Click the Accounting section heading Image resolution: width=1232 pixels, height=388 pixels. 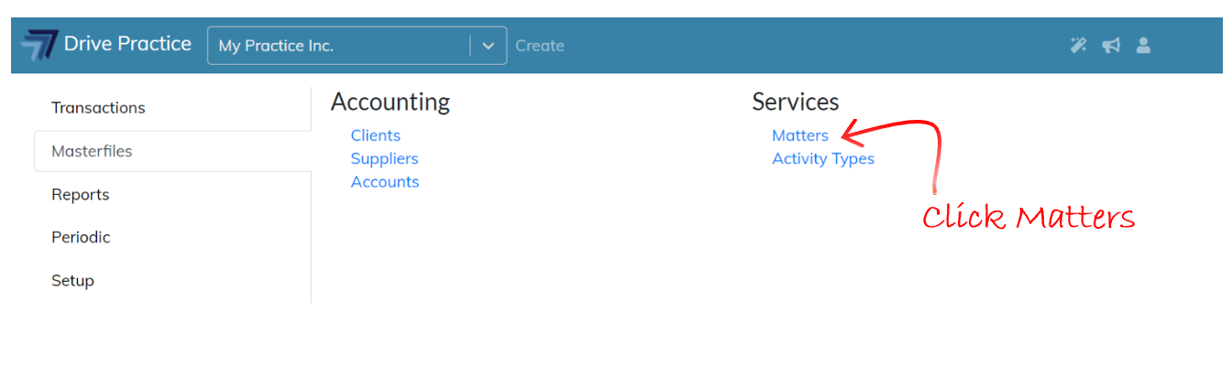(390, 102)
